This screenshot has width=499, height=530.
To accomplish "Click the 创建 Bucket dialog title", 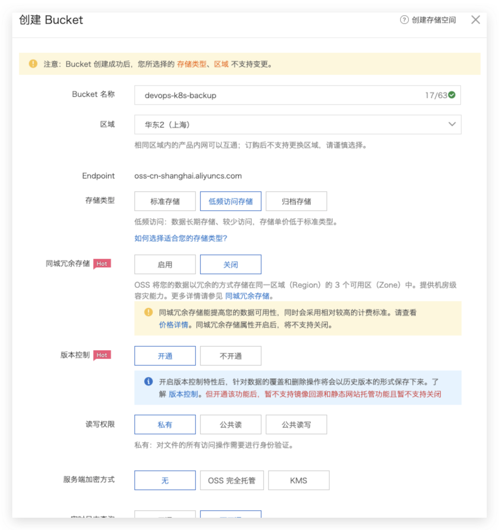I will click(x=51, y=20).
